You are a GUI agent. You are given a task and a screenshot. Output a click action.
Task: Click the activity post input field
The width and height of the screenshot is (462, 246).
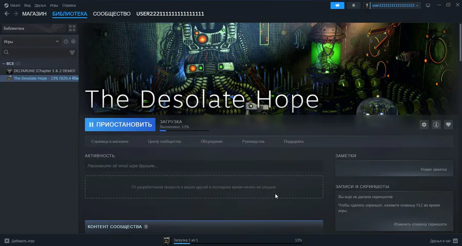204,166
